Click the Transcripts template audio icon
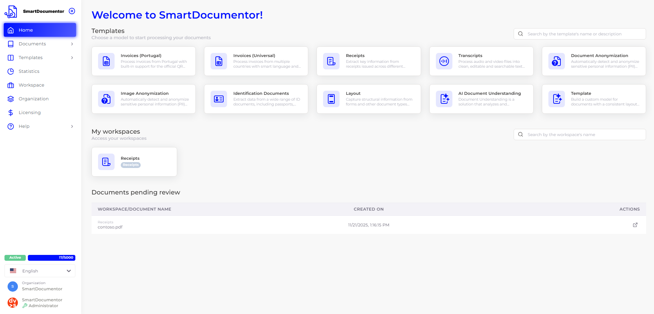This screenshot has height=314, width=654. tap(444, 61)
